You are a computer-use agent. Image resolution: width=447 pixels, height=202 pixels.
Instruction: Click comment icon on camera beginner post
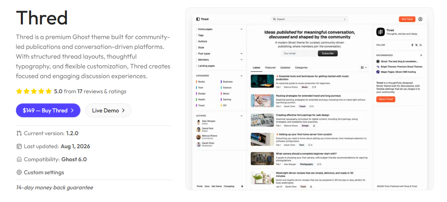pyautogui.click(x=318, y=164)
